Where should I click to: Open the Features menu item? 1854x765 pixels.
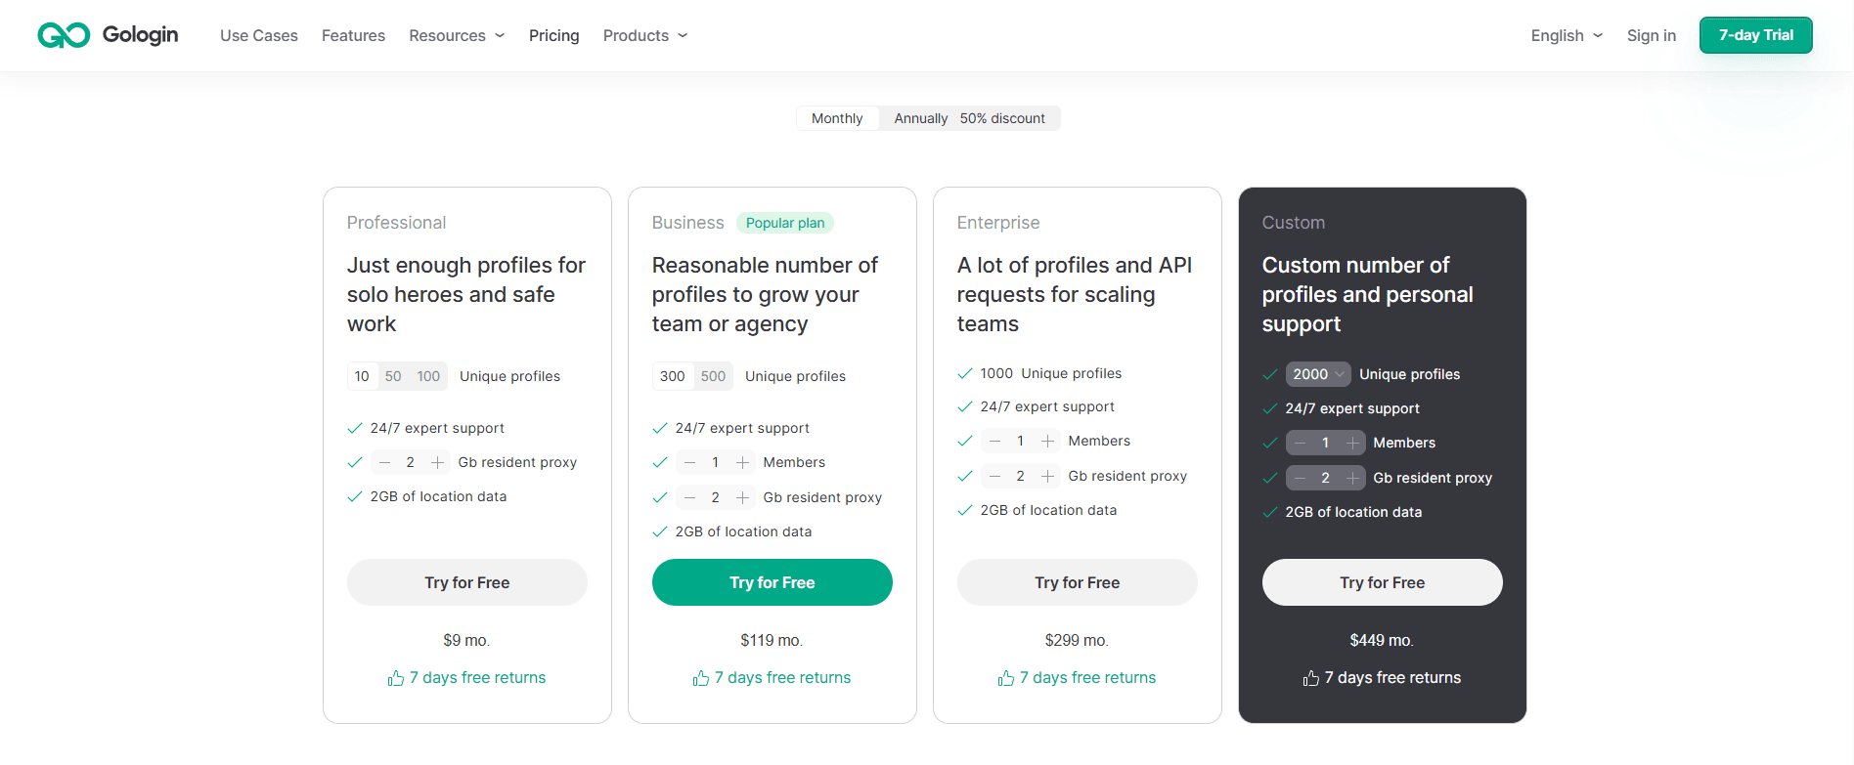[x=353, y=35]
